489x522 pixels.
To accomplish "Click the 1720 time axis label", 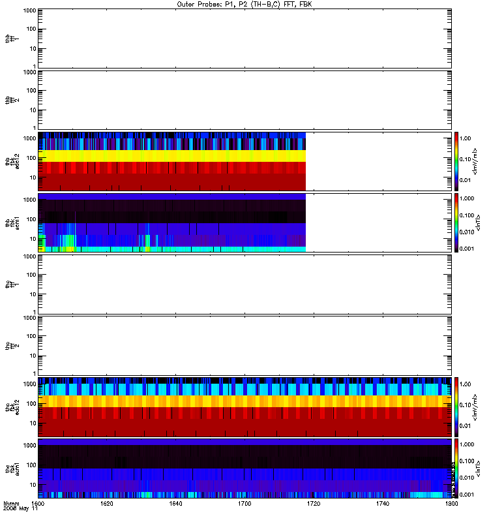I will pyautogui.click(x=314, y=504).
